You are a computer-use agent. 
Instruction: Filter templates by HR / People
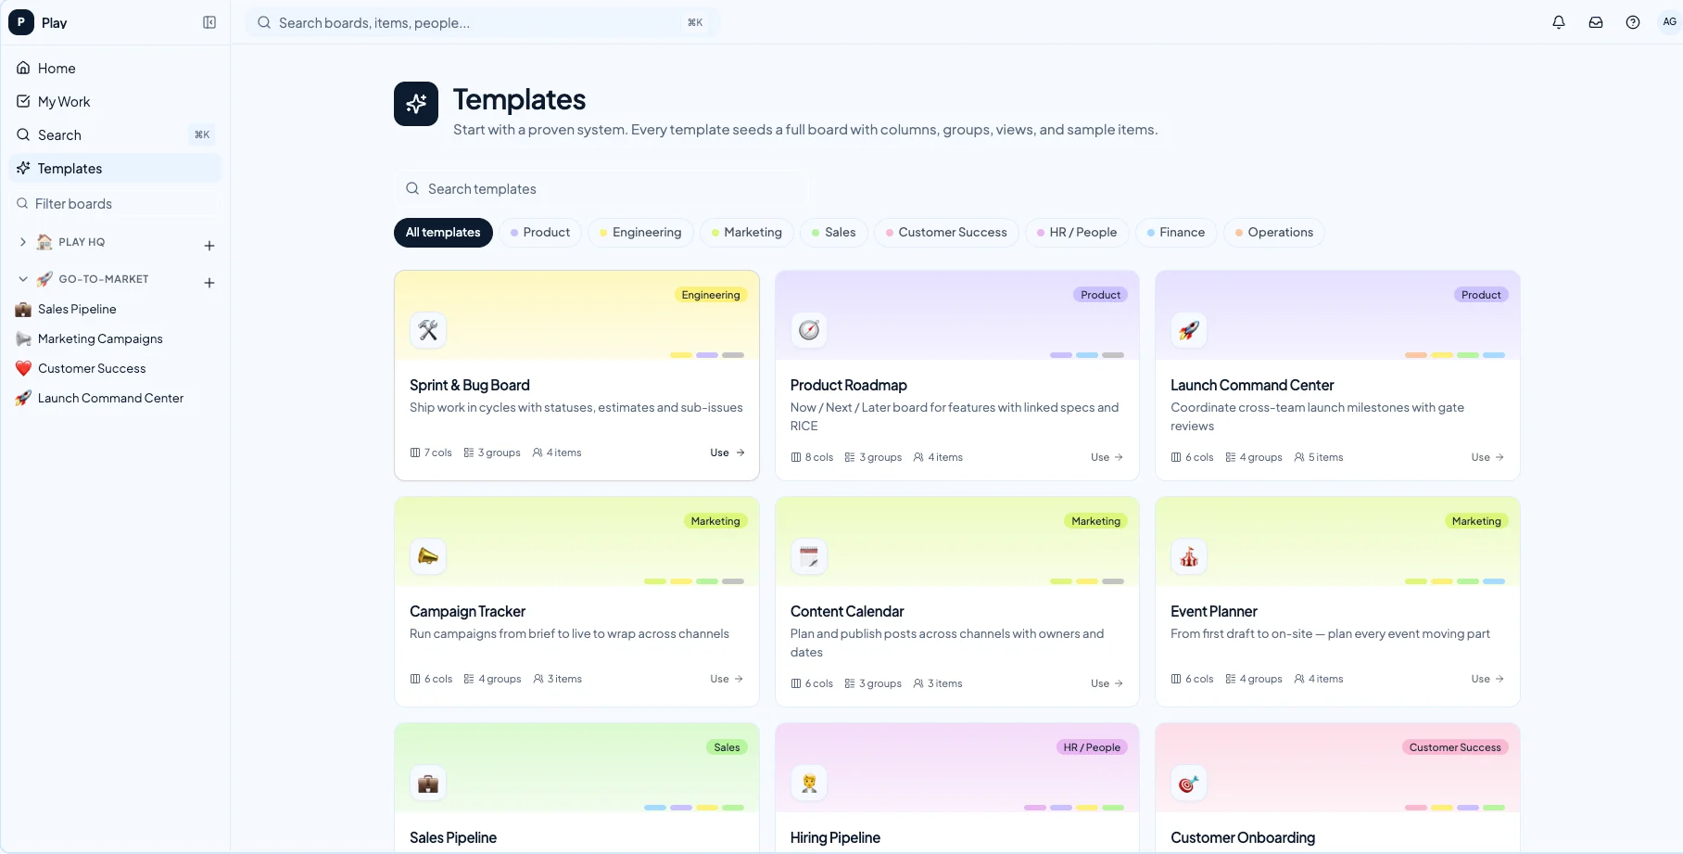coord(1077,232)
